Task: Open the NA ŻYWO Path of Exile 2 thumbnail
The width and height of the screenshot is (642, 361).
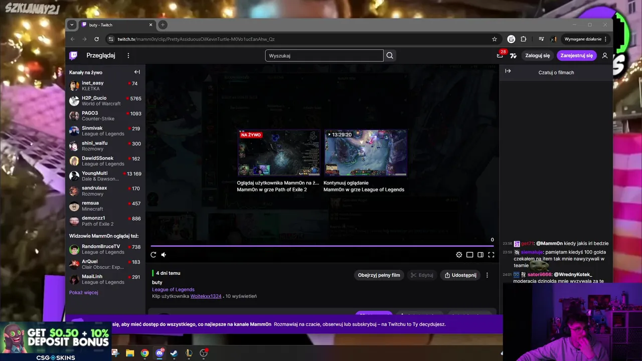Action: click(x=279, y=153)
